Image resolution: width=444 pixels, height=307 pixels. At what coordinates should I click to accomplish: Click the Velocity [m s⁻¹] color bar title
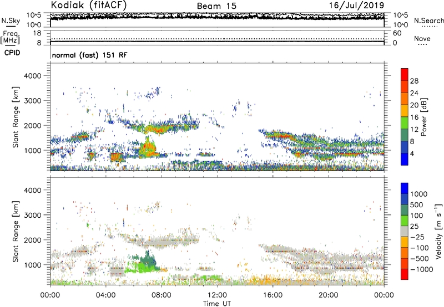point(438,231)
